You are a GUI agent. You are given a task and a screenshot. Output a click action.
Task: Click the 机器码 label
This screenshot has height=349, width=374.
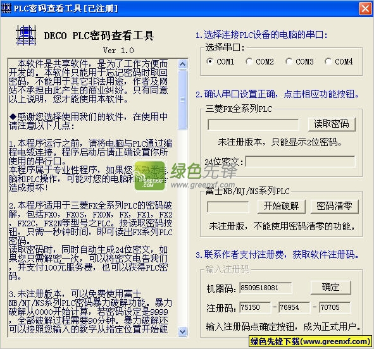[221, 288]
